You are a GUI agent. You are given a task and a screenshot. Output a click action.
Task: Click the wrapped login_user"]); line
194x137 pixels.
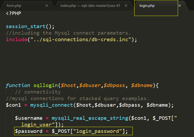42,125
